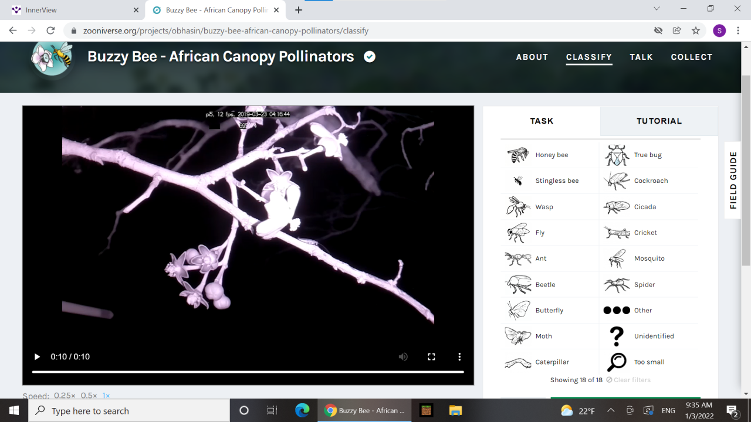Go back to previous page
Image resolution: width=751 pixels, height=422 pixels.
point(13,30)
